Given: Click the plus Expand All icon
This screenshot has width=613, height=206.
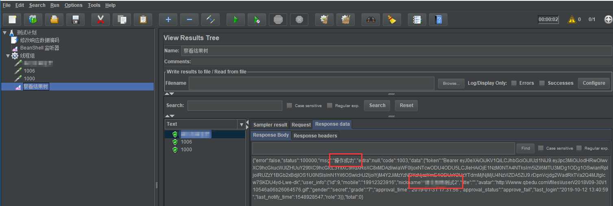Looking at the screenshot, I should (x=168, y=19).
